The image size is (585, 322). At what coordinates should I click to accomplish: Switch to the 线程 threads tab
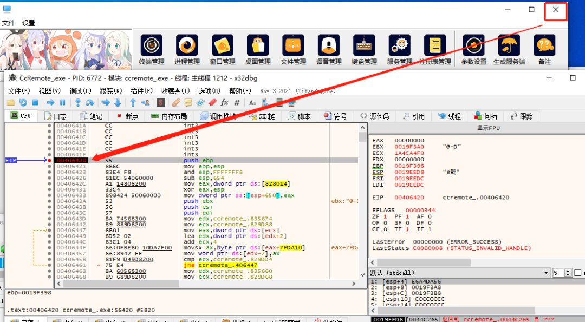coord(449,116)
